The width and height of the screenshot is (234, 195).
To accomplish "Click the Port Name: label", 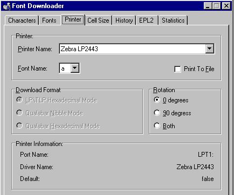I will (34, 155).
